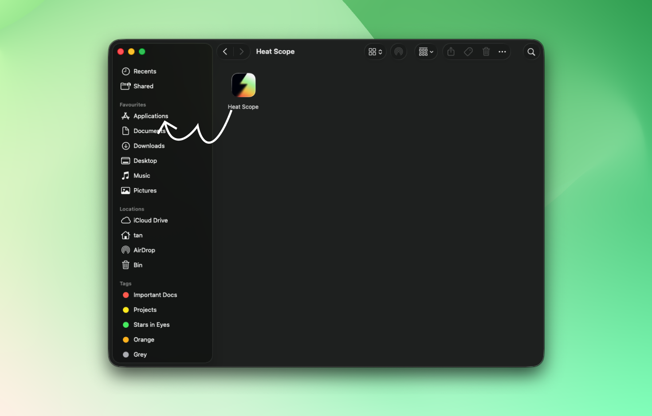
Task: Click the Share toolbar icon
Action: [x=451, y=52]
